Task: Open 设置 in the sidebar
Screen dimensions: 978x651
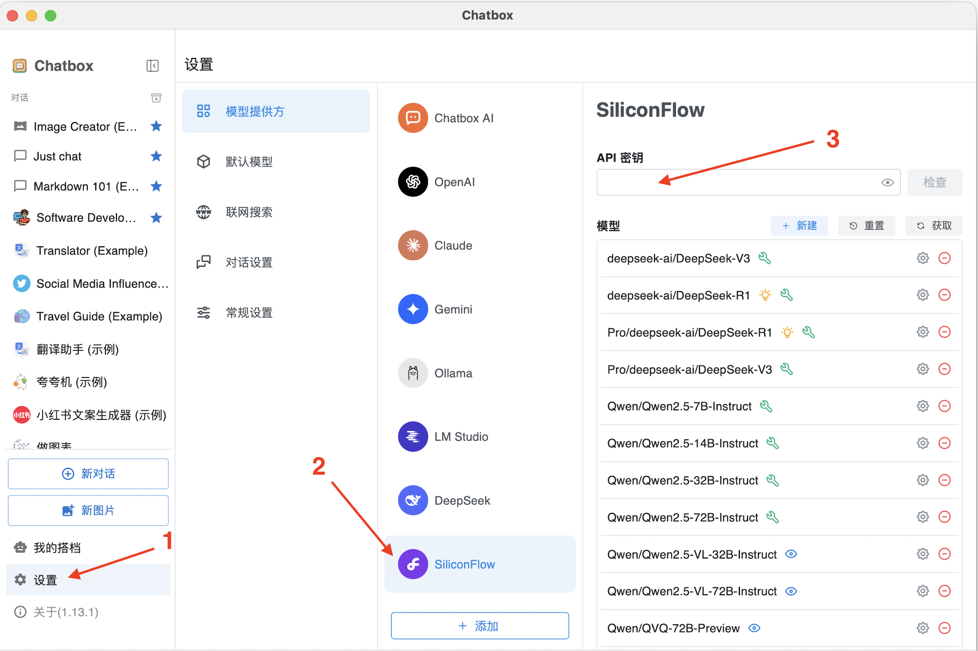Action: (88, 580)
